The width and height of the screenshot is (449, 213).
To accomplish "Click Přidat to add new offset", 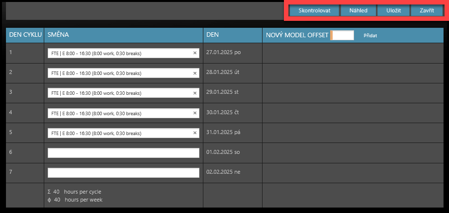I will (x=370, y=36).
